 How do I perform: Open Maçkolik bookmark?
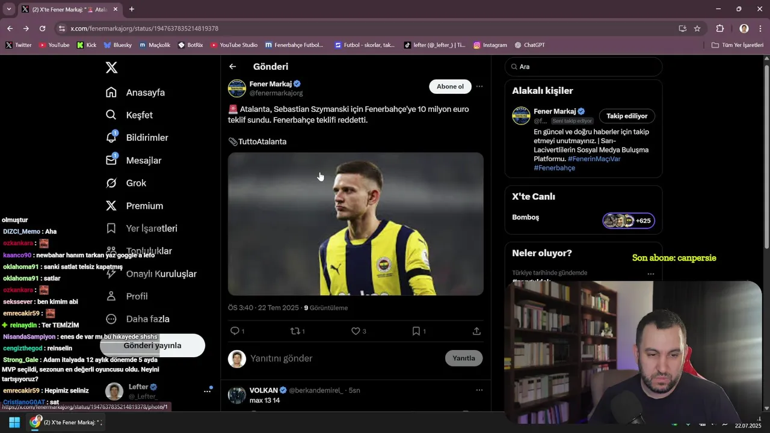(x=155, y=45)
